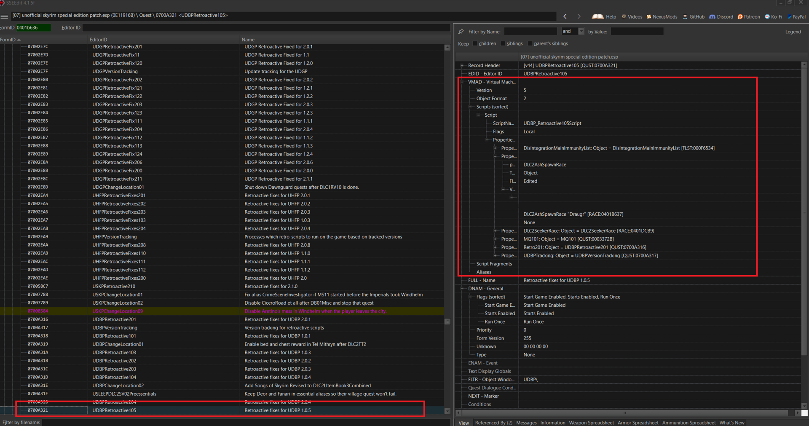Screen dimensions: 809x426
Task: Enable the Keep siblings checkbox
Action: coord(503,43)
